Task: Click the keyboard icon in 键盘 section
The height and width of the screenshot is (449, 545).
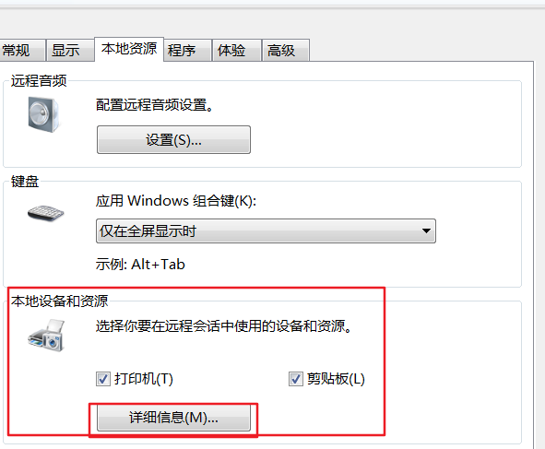Action: click(46, 213)
